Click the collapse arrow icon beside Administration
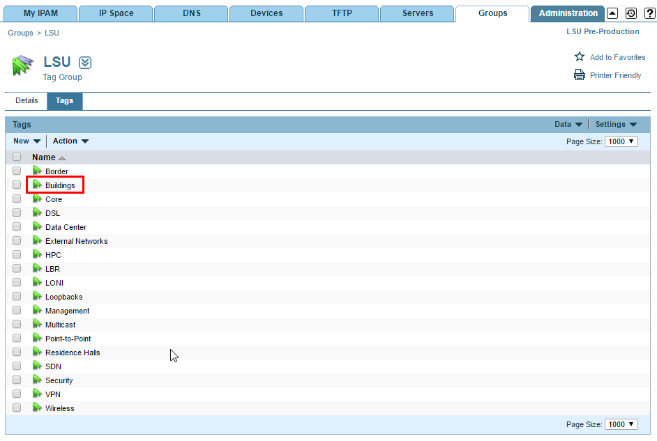Viewport: 657px width, 441px height. 612,13
